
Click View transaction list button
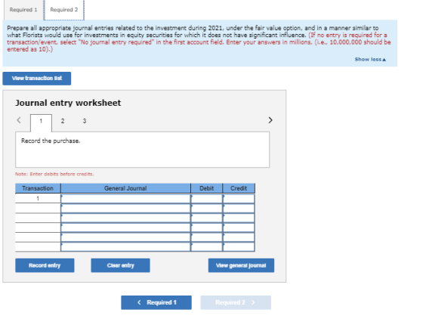coord(37,79)
